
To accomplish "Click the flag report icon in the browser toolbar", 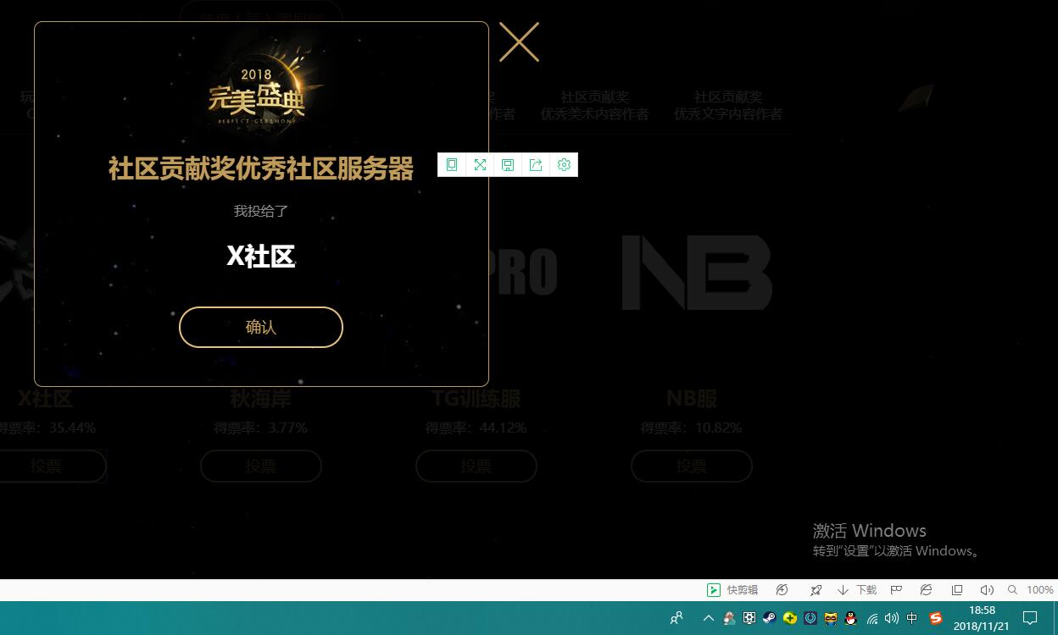I will (895, 590).
